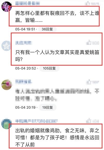Open the purple pony avatar profile
The image size is (104, 150).
(6, 6)
